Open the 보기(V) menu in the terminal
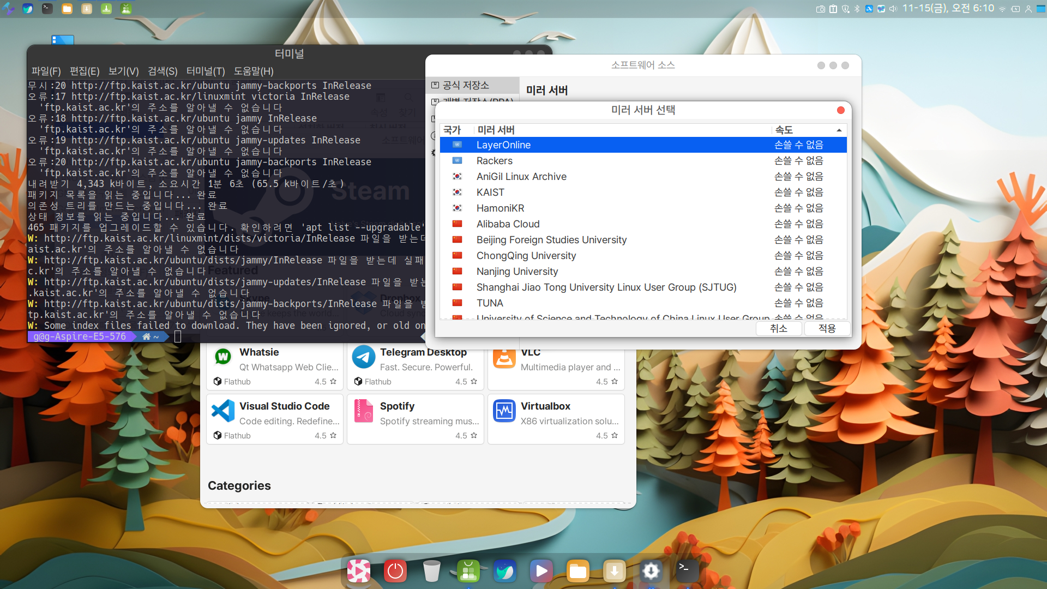 click(x=124, y=71)
